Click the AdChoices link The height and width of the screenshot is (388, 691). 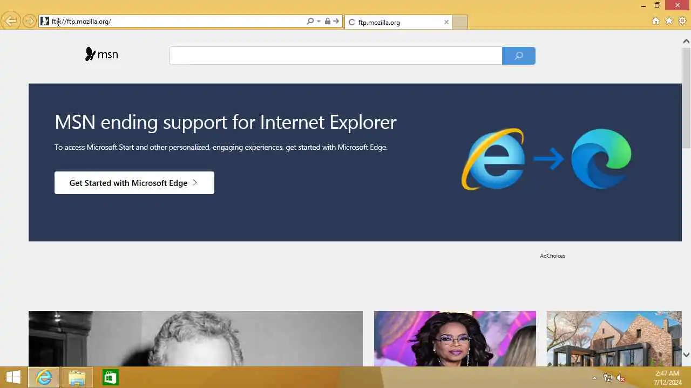coord(552,255)
